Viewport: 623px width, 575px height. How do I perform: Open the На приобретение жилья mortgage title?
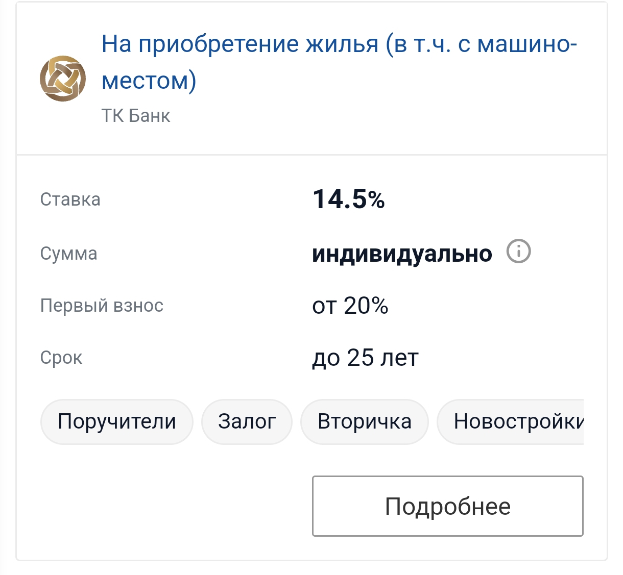(x=339, y=44)
